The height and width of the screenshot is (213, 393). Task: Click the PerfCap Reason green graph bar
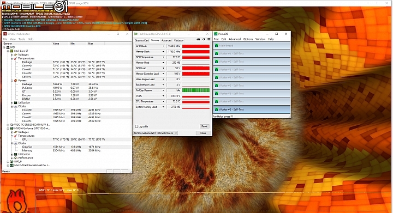point(196,90)
